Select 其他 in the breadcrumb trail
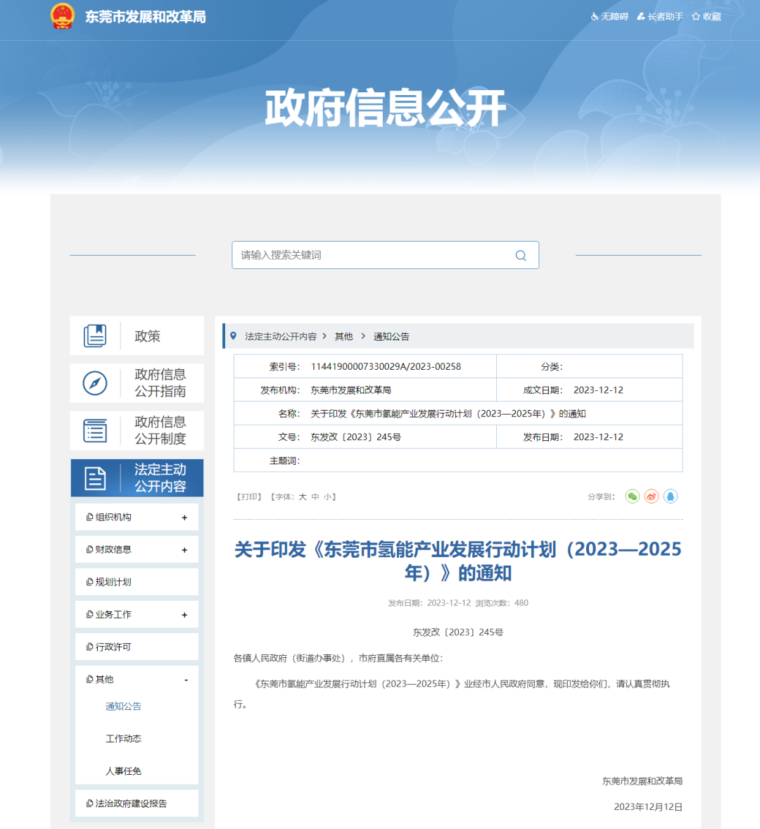This screenshot has width=760, height=829. click(x=343, y=336)
